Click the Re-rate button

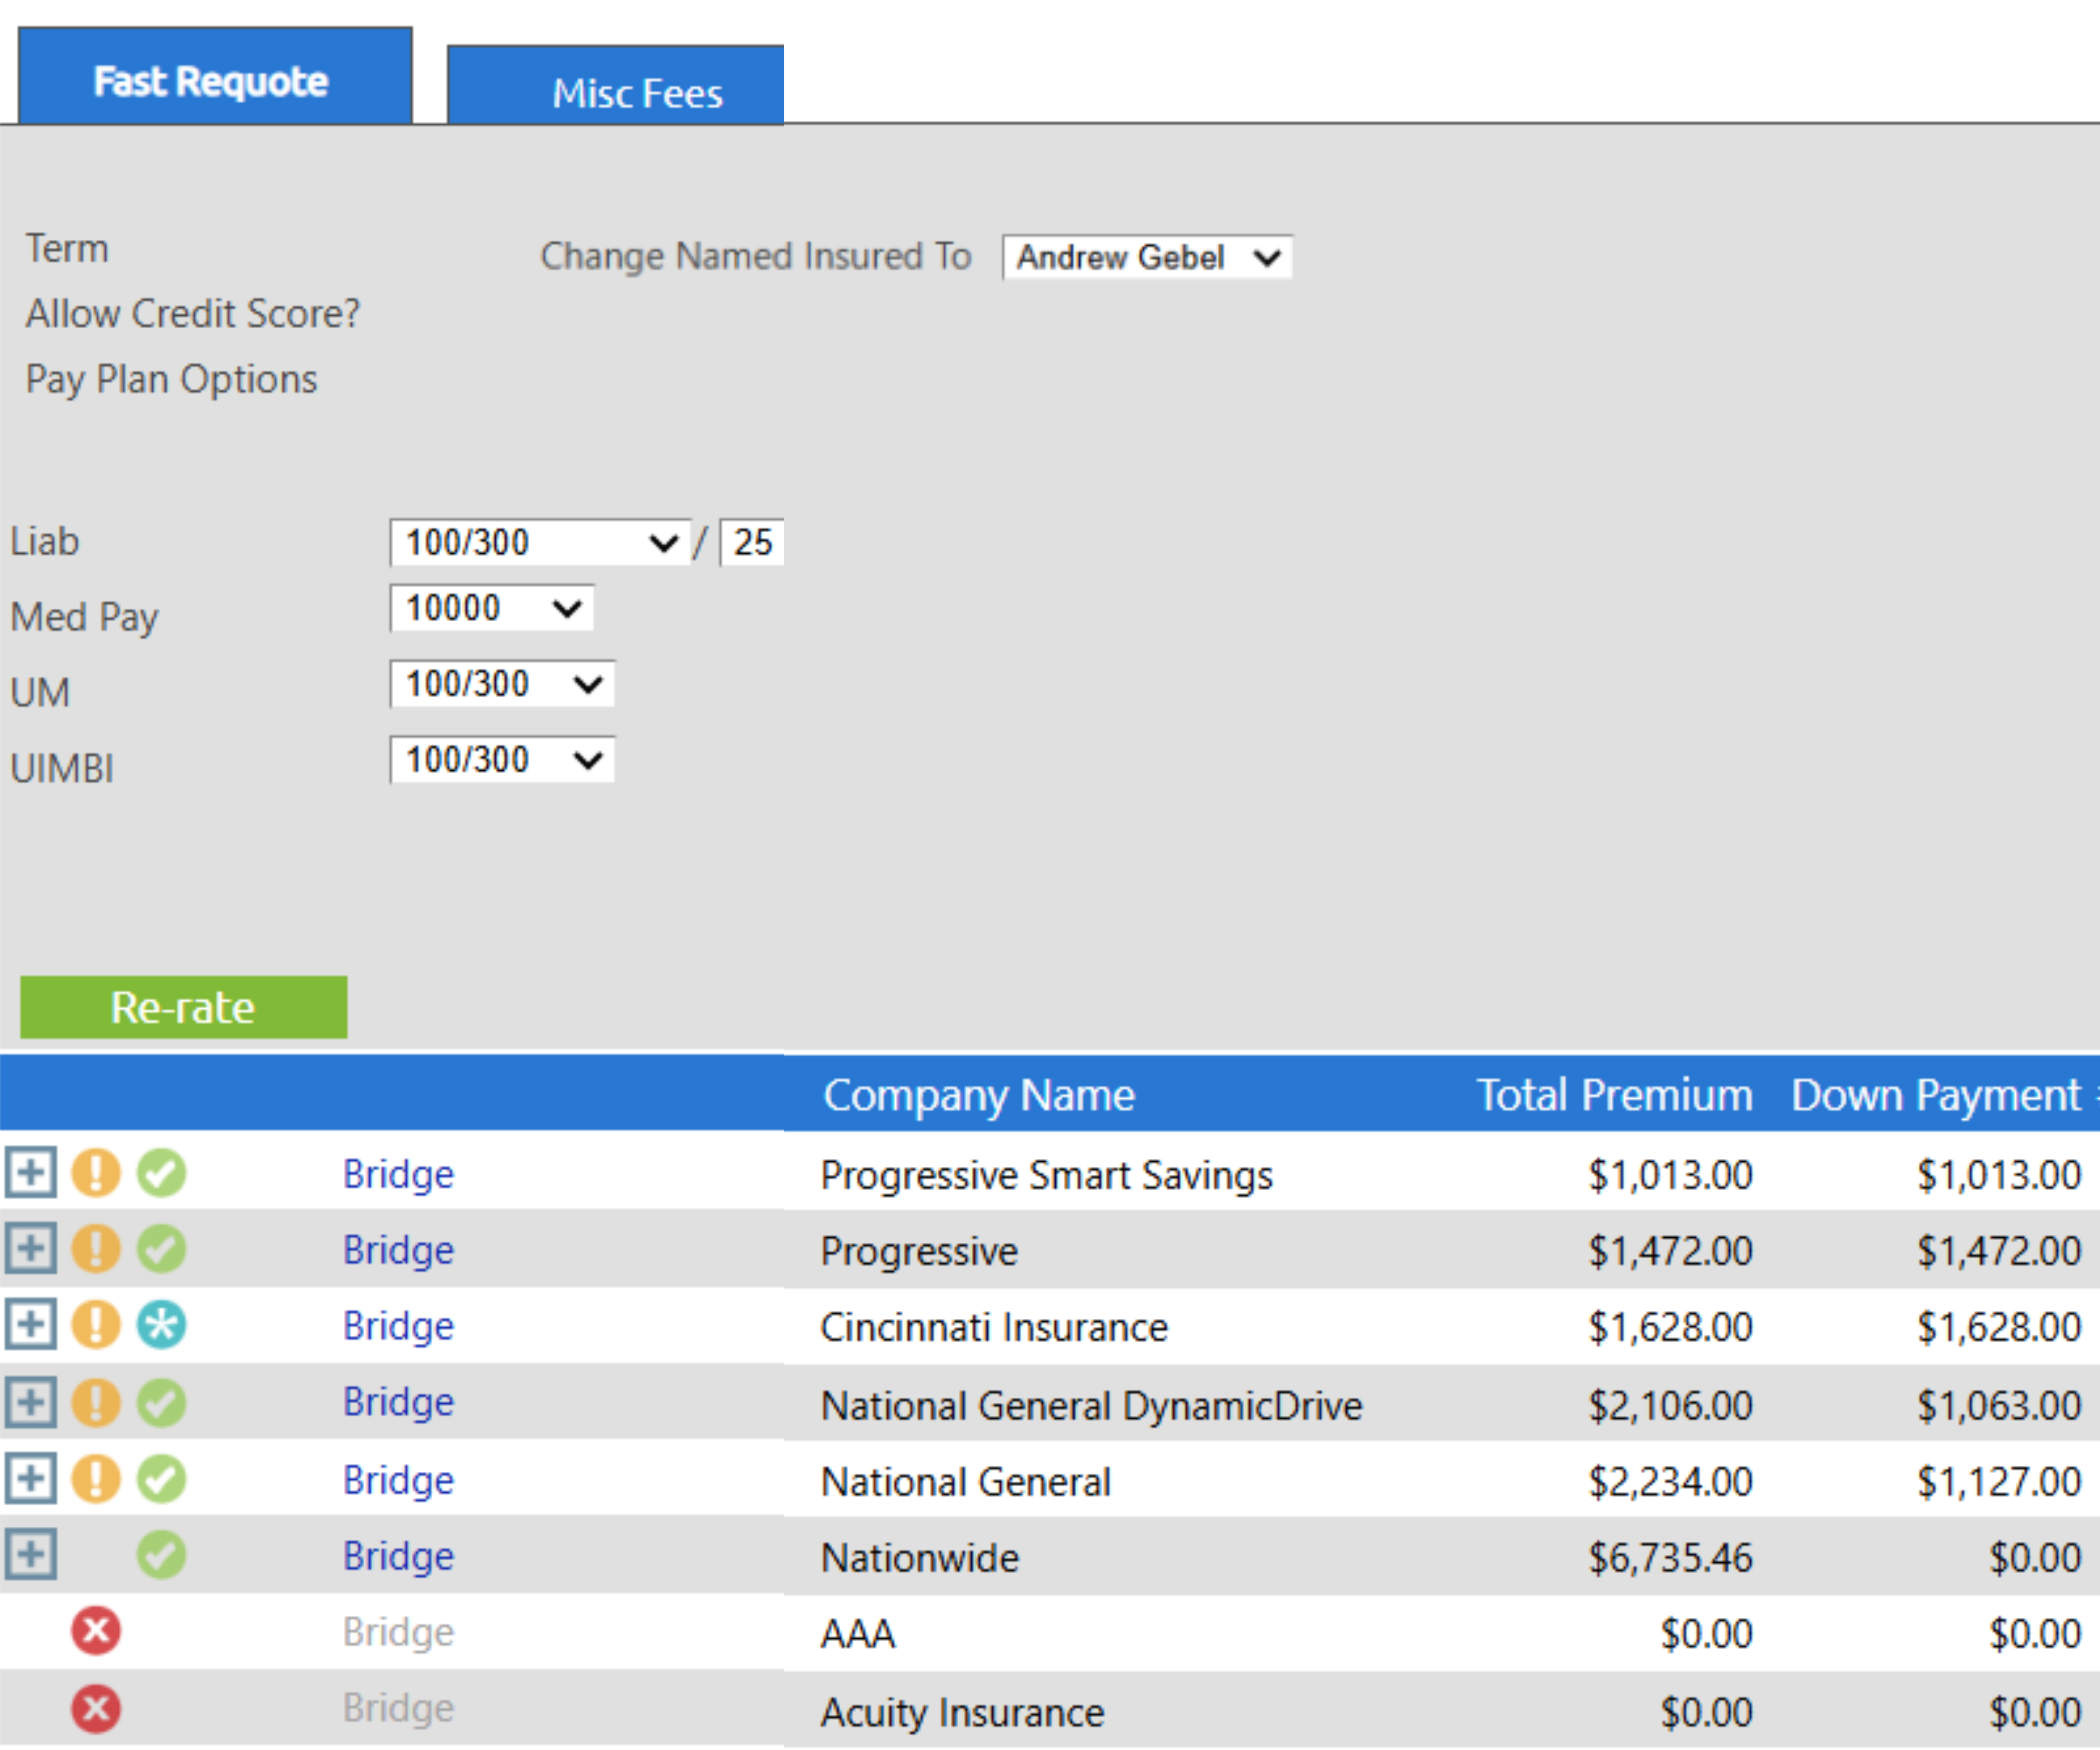point(183,1007)
